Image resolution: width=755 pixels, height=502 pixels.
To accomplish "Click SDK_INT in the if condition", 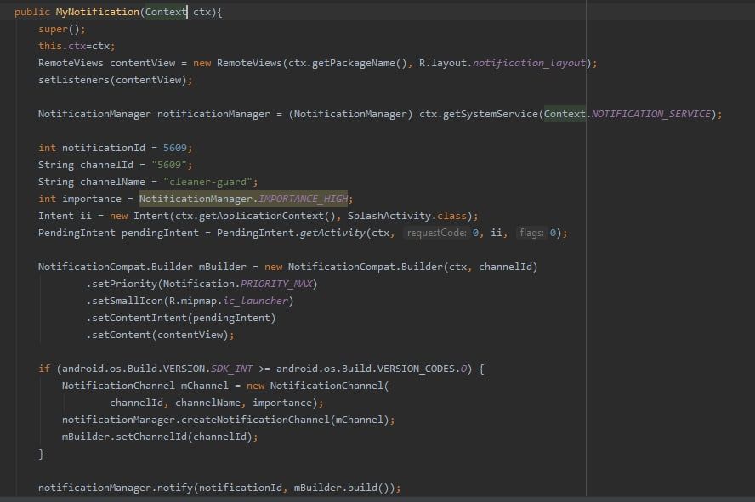I will [231, 369].
